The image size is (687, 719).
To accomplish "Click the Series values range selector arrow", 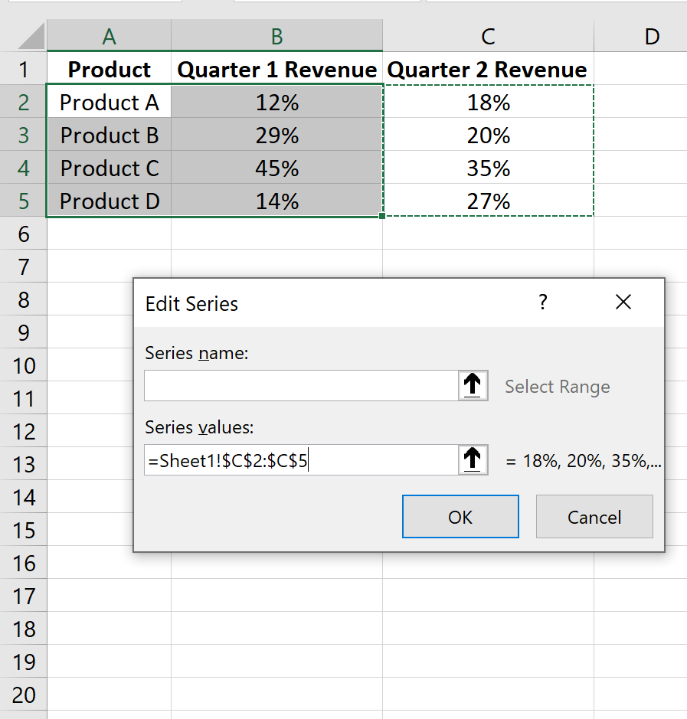I will pyautogui.click(x=473, y=459).
